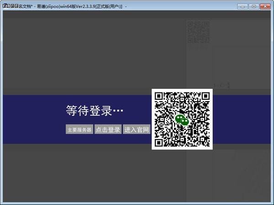This screenshot has height=205, width=274.
Task: Select the dimmed QR code in the upper right
Action: coord(199,32)
